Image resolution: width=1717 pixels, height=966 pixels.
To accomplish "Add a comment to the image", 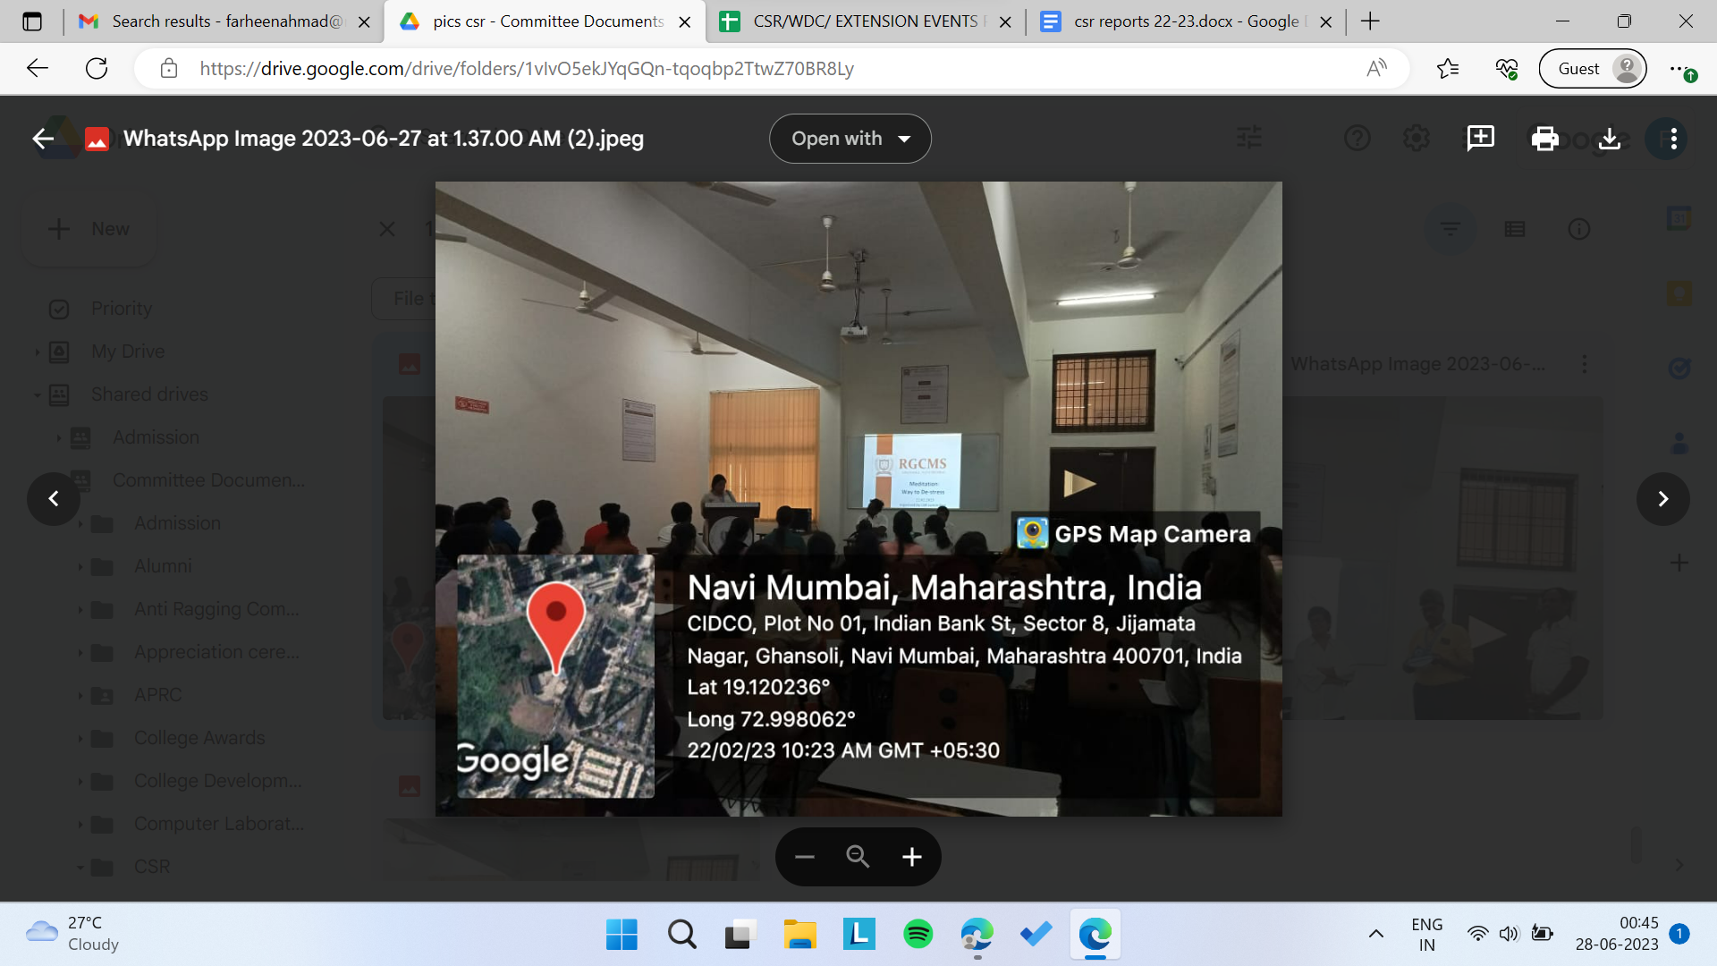I will [1480, 139].
